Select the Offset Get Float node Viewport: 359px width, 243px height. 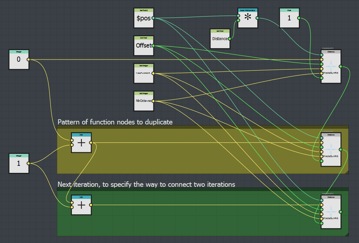click(144, 46)
